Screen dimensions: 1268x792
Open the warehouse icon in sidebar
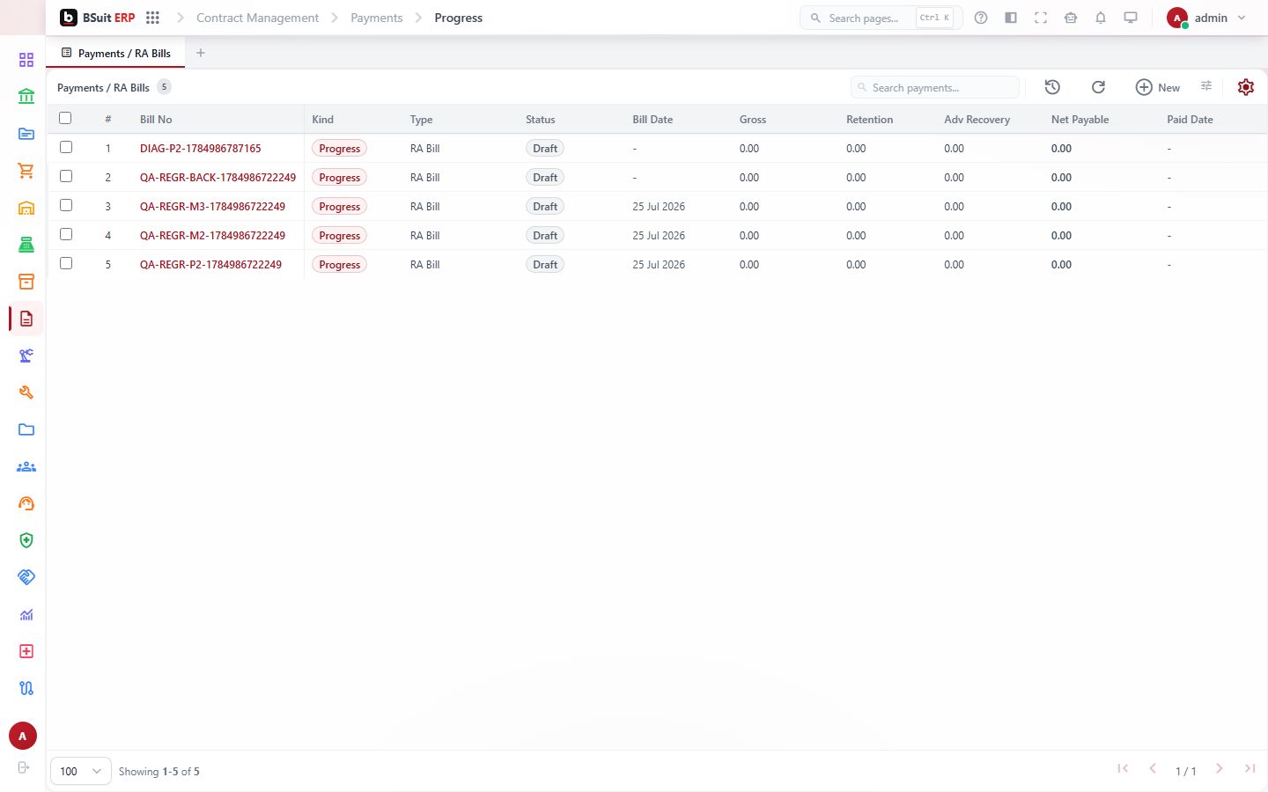click(x=26, y=208)
